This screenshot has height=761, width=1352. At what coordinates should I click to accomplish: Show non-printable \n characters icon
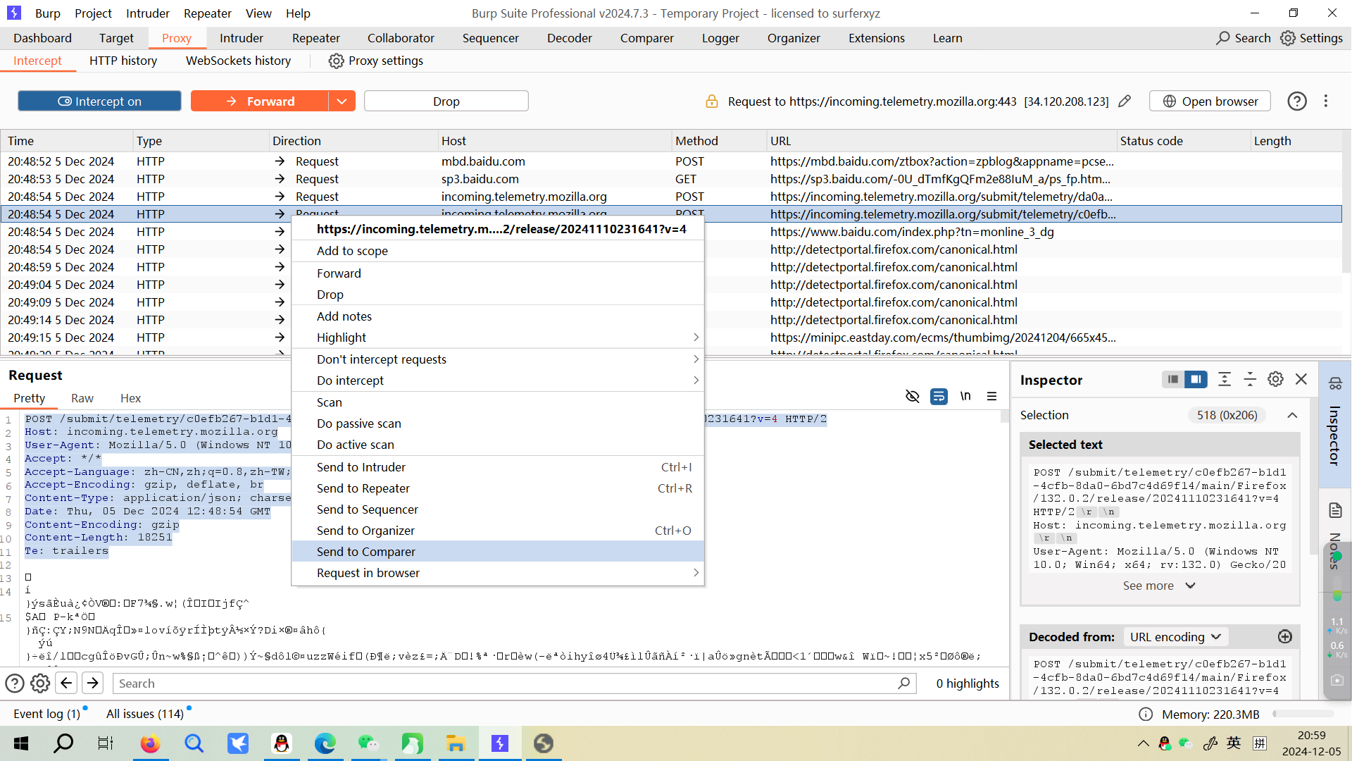pos(965,396)
